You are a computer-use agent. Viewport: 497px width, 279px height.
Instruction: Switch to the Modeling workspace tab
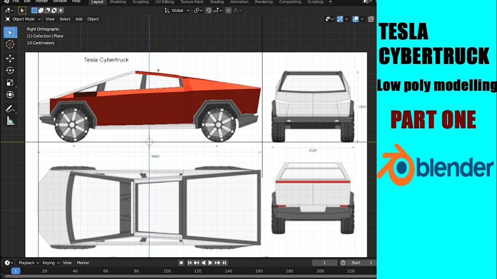click(x=118, y=2)
